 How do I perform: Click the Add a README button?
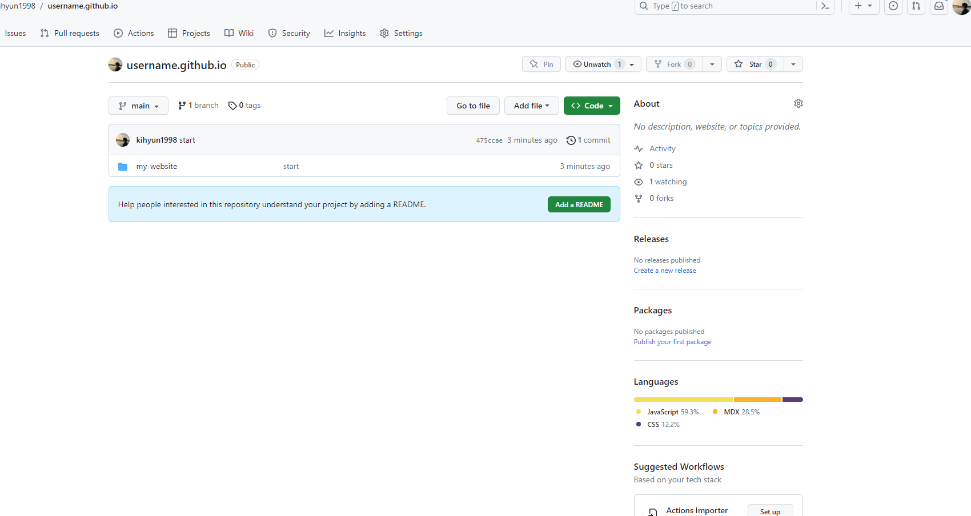tap(579, 204)
